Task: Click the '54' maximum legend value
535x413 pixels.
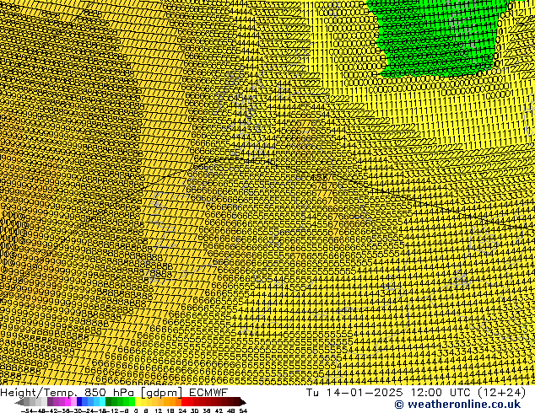Action: click(x=243, y=410)
